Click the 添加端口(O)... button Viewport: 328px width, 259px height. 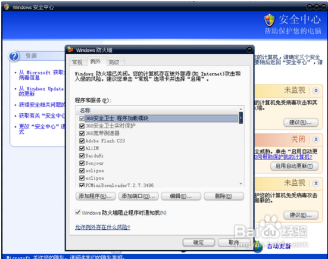point(139,196)
